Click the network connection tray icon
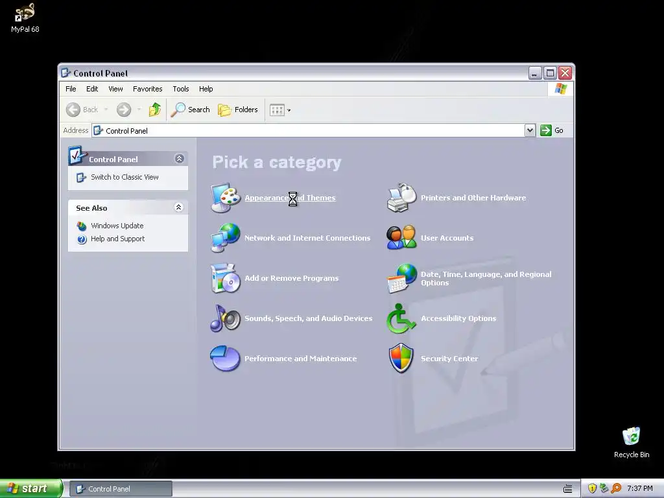664x498 pixels. pos(604,488)
